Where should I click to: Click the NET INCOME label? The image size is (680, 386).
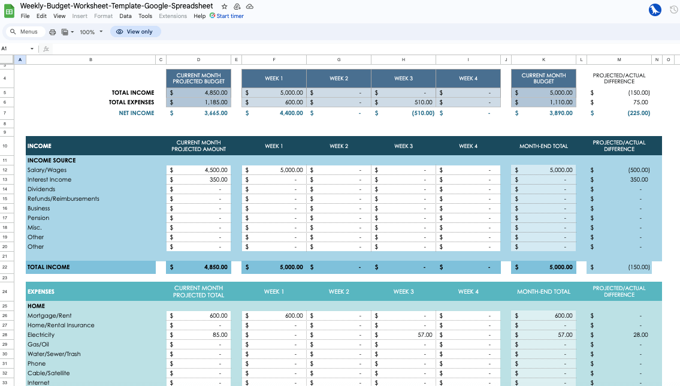pos(137,113)
